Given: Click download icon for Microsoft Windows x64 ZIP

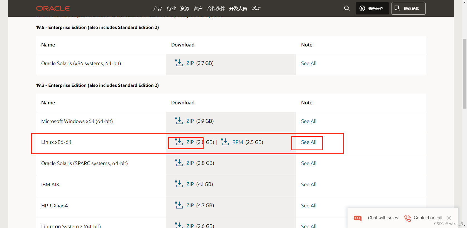Looking at the screenshot, I should click(x=179, y=121).
